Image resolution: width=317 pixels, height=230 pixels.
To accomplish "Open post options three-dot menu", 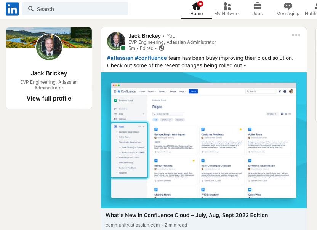I will [296, 35].
